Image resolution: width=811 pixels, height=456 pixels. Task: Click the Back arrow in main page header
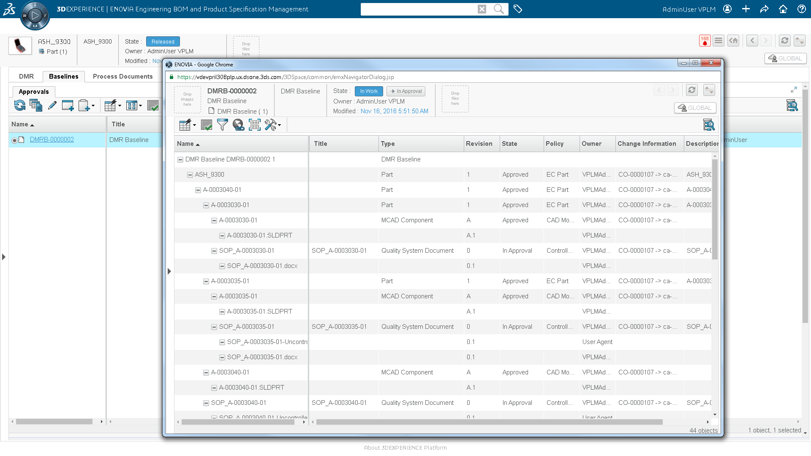pos(752,41)
